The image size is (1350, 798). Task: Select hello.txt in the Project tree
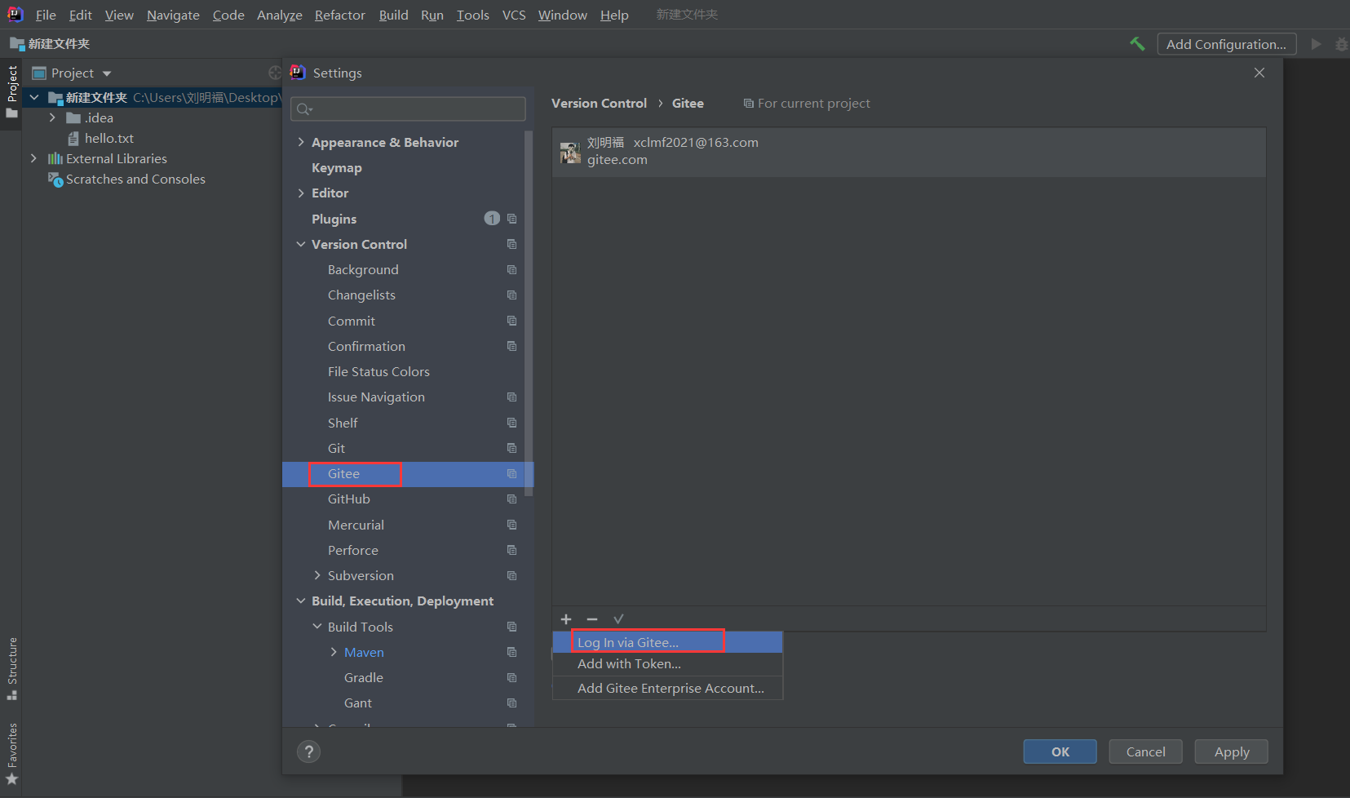(x=109, y=138)
